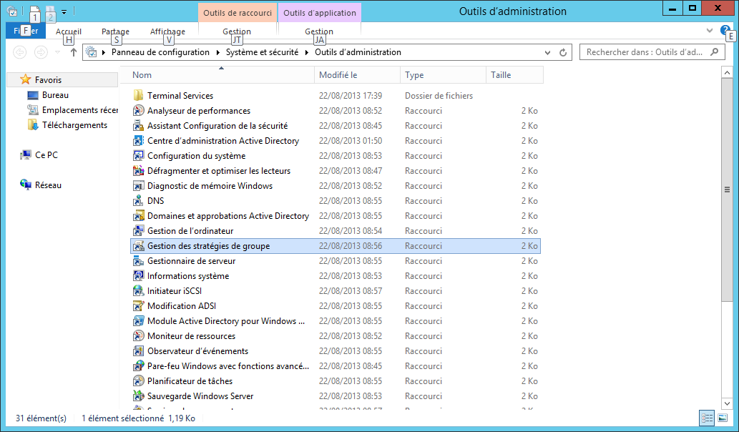Click '22/08/2013 17:39' date of Terminal Services
The width and height of the screenshot is (739, 432).
click(350, 96)
